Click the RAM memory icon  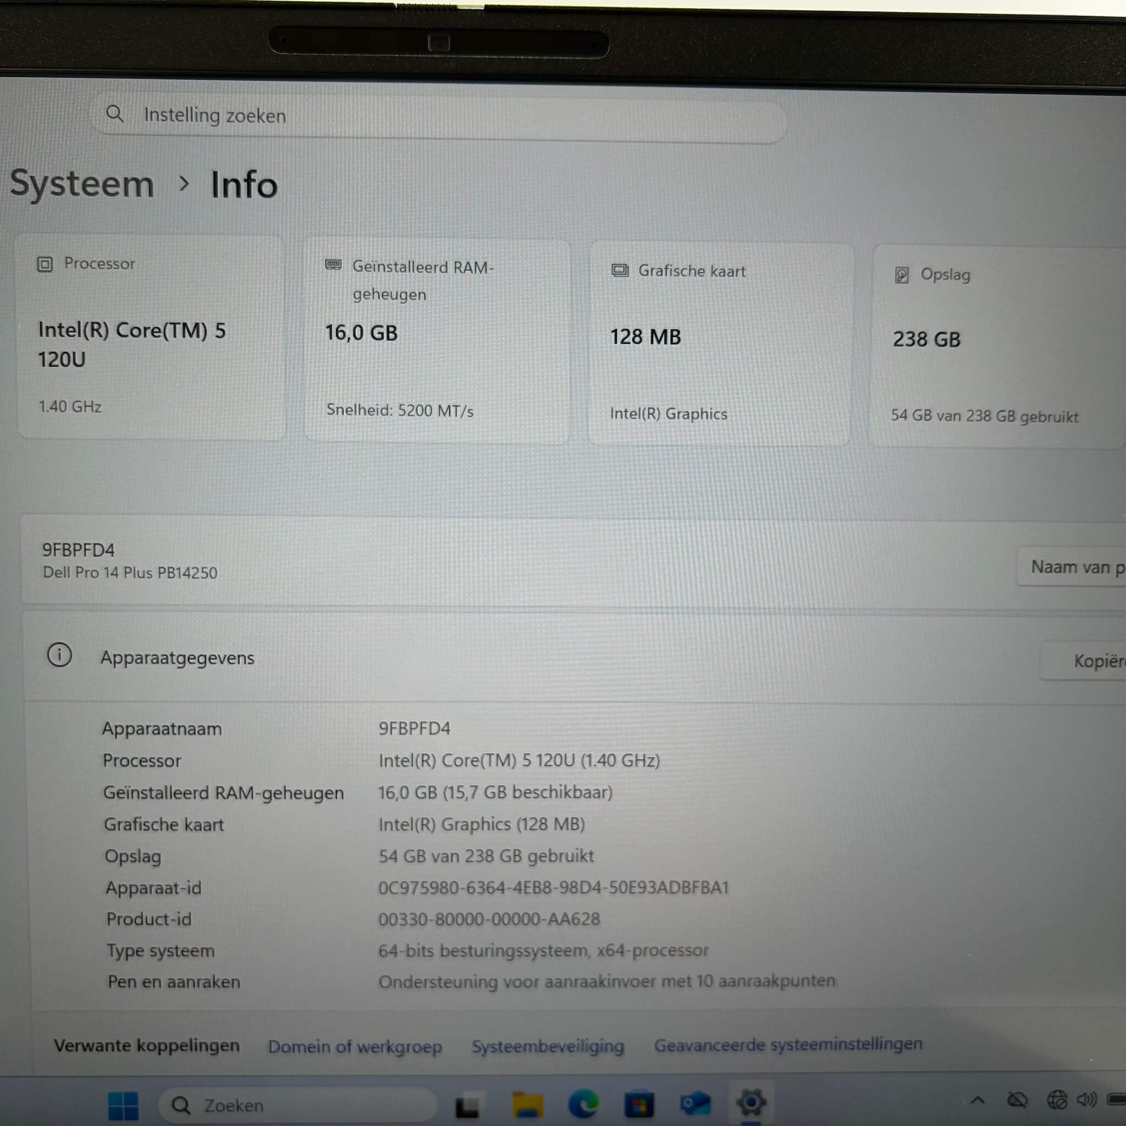pyautogui.click(x=333, y=265)
